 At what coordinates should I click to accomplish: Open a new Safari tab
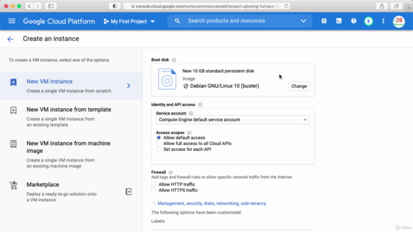point(408,8)
